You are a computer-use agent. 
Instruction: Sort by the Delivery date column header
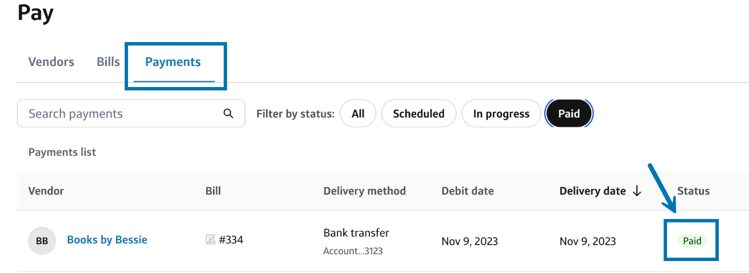pos(592,191)
